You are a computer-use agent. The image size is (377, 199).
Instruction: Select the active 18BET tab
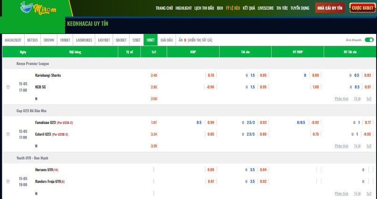(x=151, y=40)
